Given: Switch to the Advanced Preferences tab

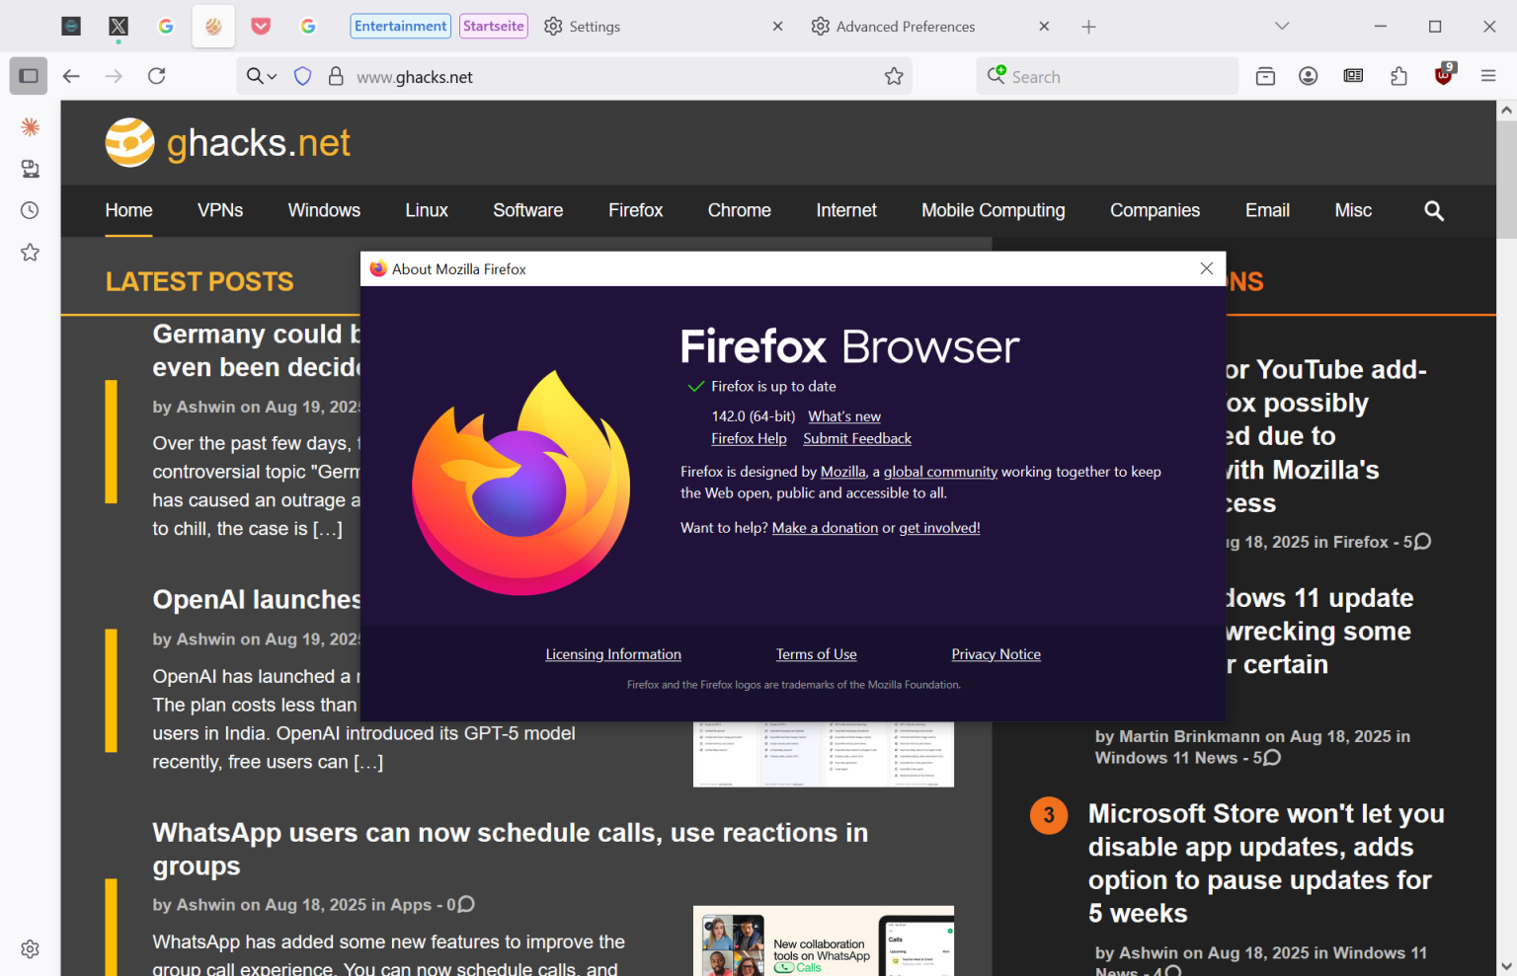Looking at the screenshot, I should [906, 26].
